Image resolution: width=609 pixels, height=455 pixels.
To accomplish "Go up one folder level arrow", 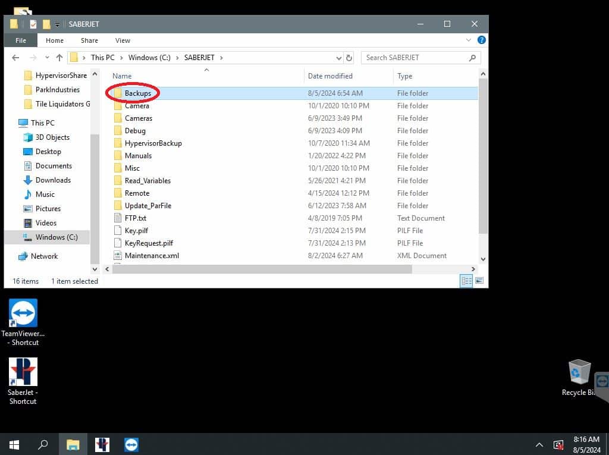I will (59, 58).
